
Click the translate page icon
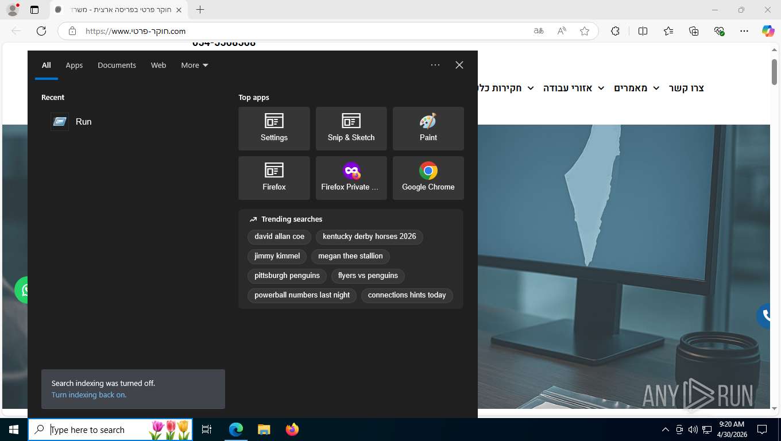[x=539, y=31]
